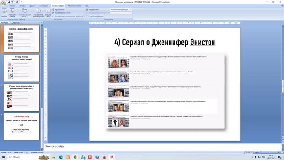The image size is (284, 160).
Task: Record narration for the slide show
Action: point(58,10)
